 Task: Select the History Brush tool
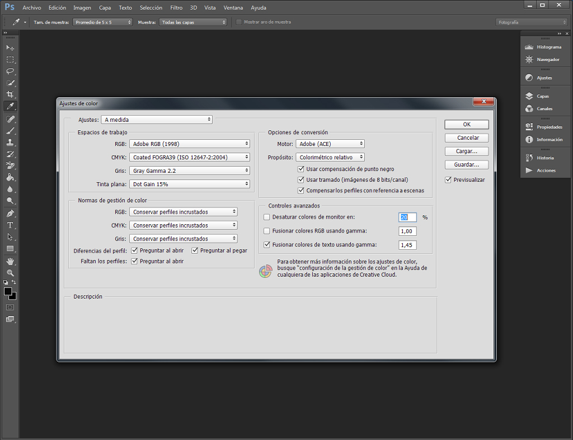pyautogui.click(x=10, y=154)
